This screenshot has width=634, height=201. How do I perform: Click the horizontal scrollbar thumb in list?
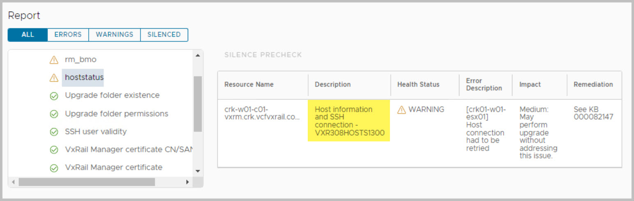coord(86,182)
